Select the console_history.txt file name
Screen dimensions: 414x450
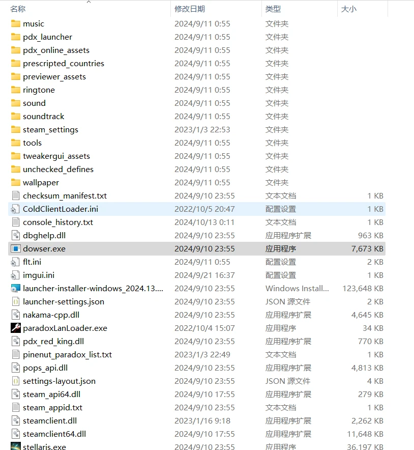point(58,222)
